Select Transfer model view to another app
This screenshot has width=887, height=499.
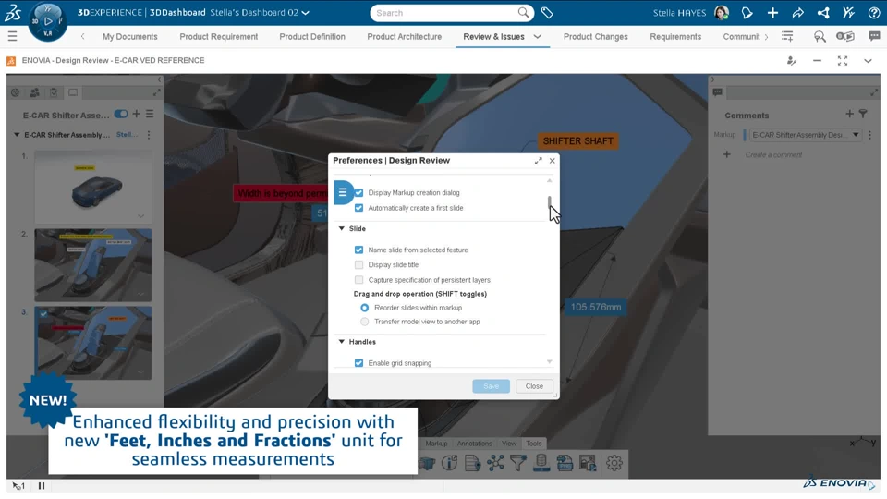click(x=364, y=322)
